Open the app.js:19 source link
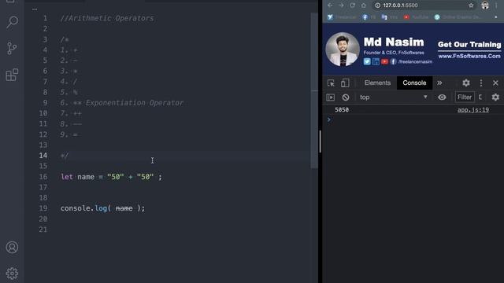504x283 pixels. (473, 110)
